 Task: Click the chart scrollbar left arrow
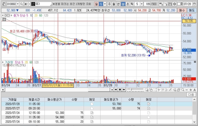click(3, 90)
